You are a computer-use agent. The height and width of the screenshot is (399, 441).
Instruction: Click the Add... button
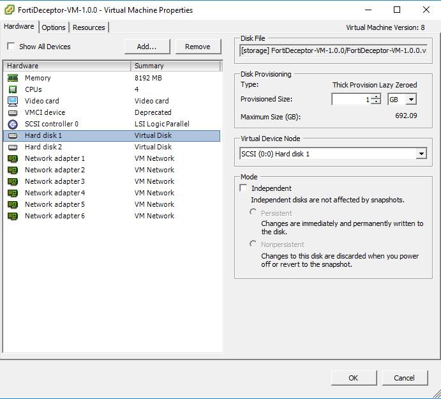(x=147, y=47)
